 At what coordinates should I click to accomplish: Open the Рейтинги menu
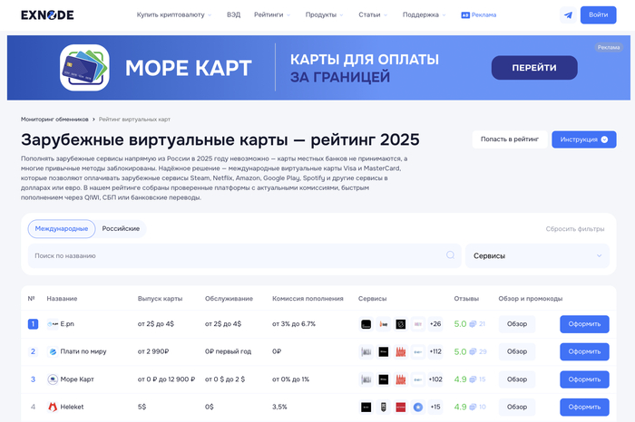(x=271, y=14)
